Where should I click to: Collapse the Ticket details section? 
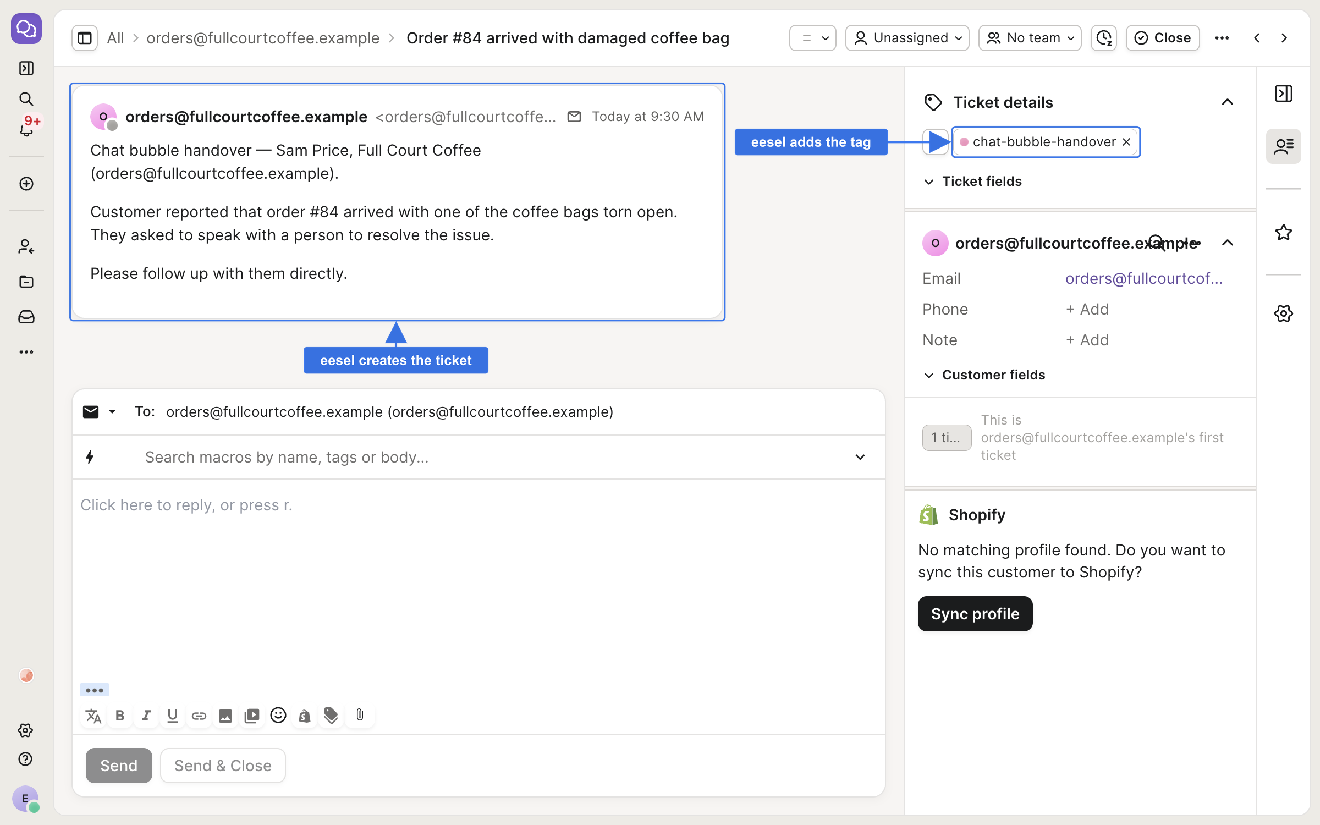(x=1227, y=102)
